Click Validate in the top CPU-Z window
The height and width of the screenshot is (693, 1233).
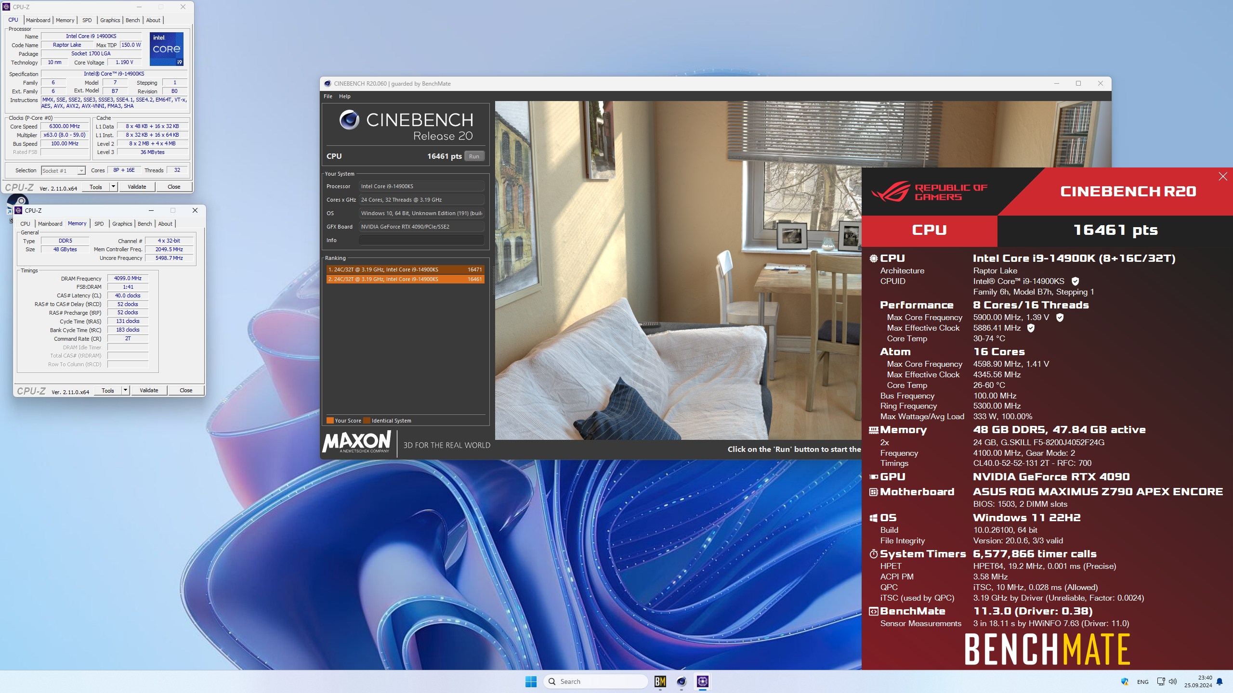tap(137, 187)
